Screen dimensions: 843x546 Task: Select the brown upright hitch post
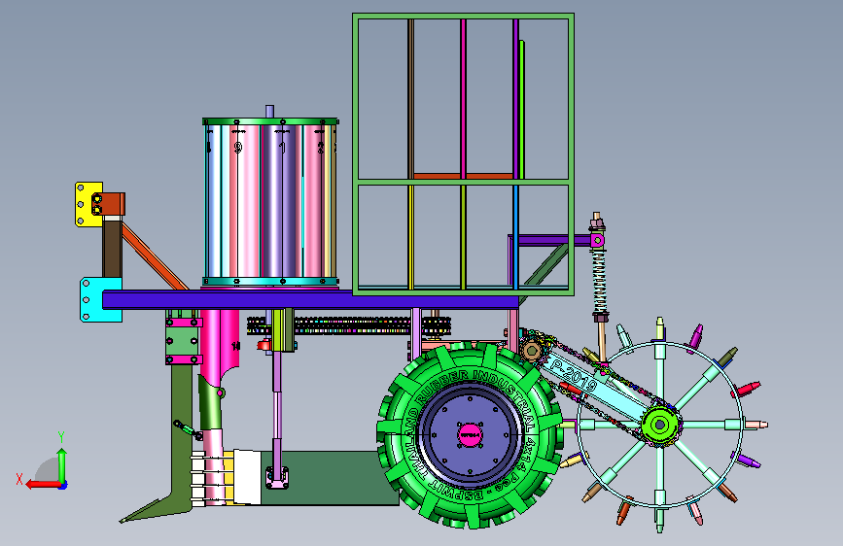tap(112, 249)
